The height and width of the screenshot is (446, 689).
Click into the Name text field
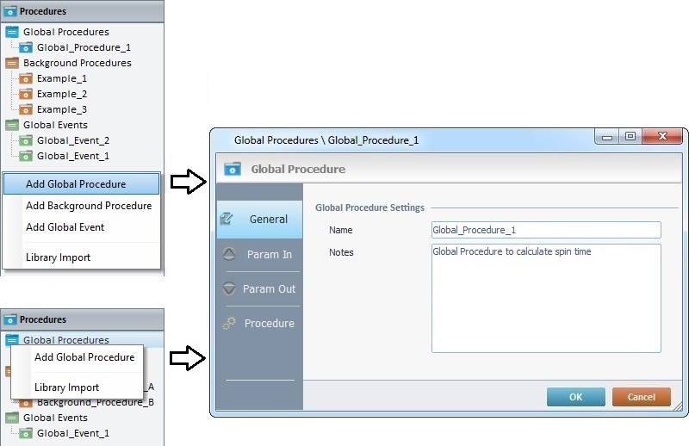pos(546,230)
